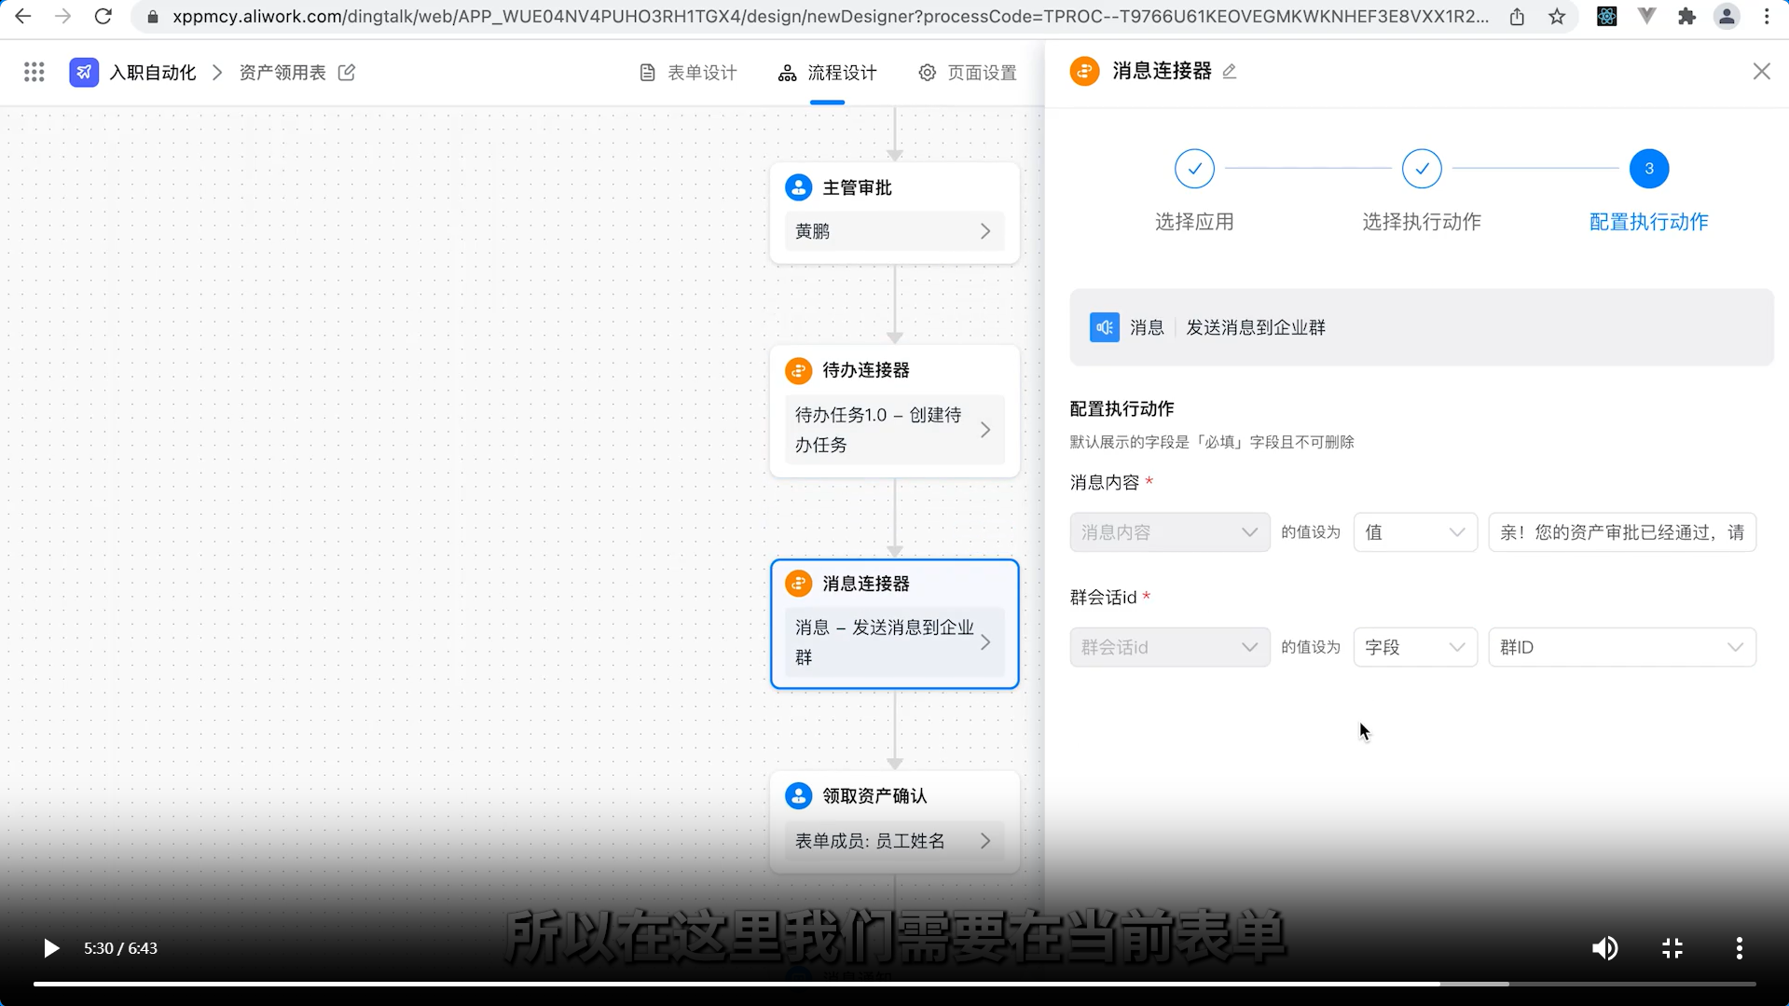
Task: Rename 消息连接器 with edit pencil icon
Action: click(x=1230, y=72)
